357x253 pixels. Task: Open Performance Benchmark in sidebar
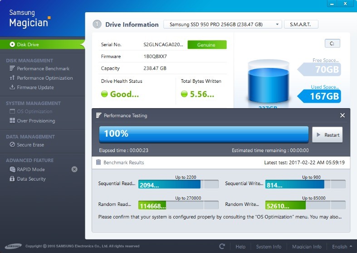click(43, 68)
